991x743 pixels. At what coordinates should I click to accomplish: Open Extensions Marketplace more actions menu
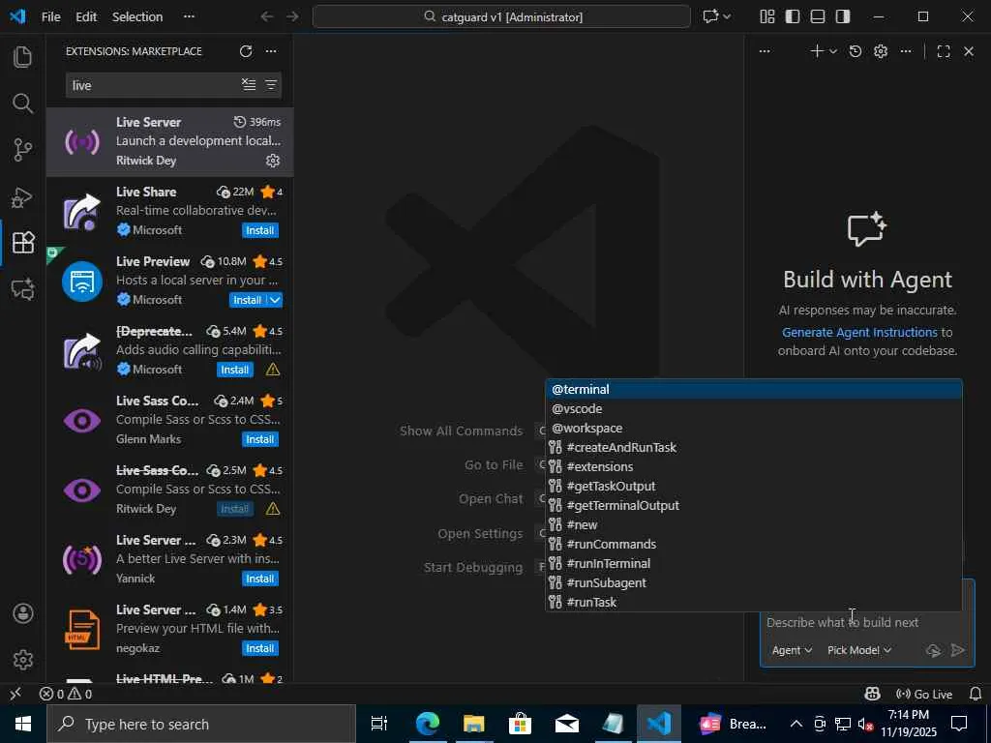point(271,51)
